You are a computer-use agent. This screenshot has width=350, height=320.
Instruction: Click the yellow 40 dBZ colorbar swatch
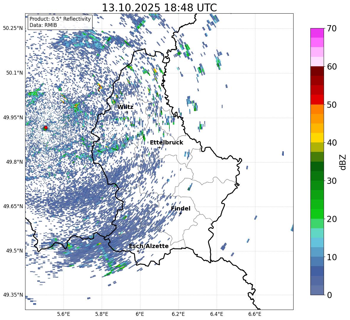tap(317, 138)
